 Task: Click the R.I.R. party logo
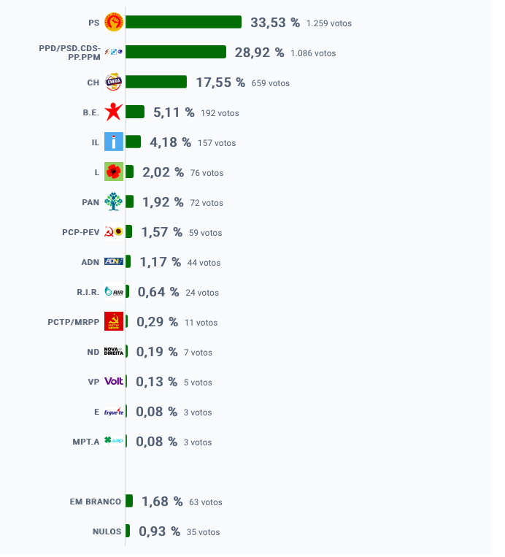coord(114,292)
